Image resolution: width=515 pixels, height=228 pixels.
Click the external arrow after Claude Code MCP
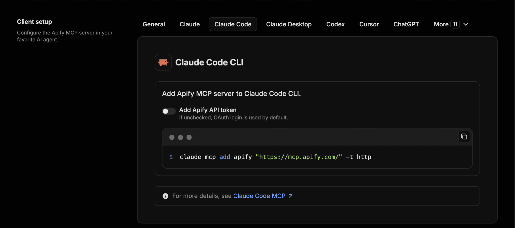tap(291, 196)
